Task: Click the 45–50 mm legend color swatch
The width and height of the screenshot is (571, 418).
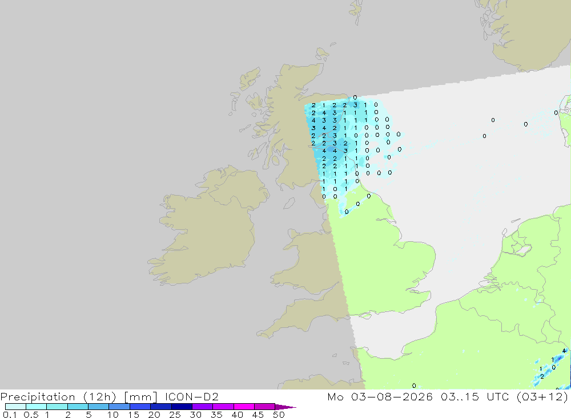Action: point(264,407)
